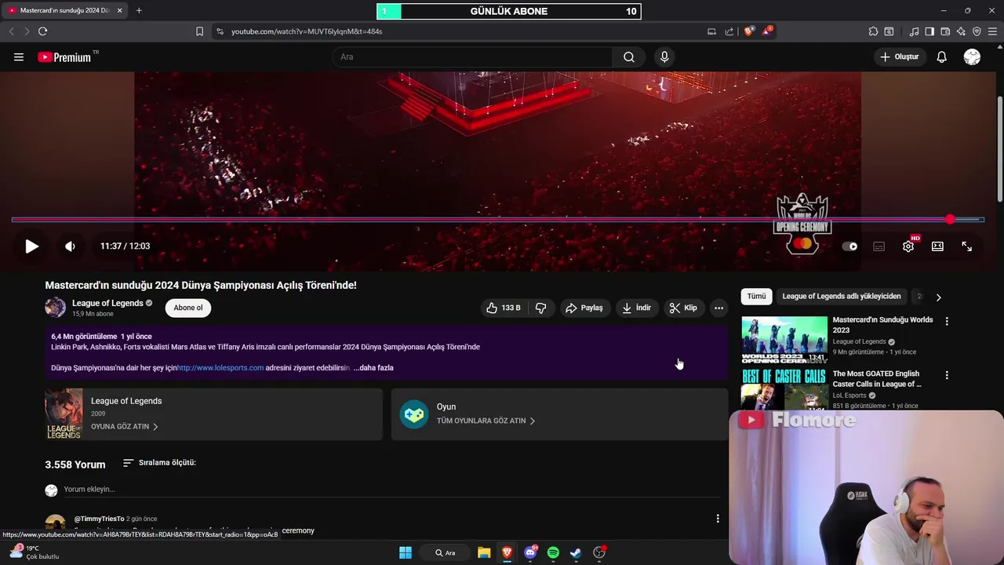Bookmark the page using address bar icon
Screen dimensions: 1004x565
click(x=199, y=31)
